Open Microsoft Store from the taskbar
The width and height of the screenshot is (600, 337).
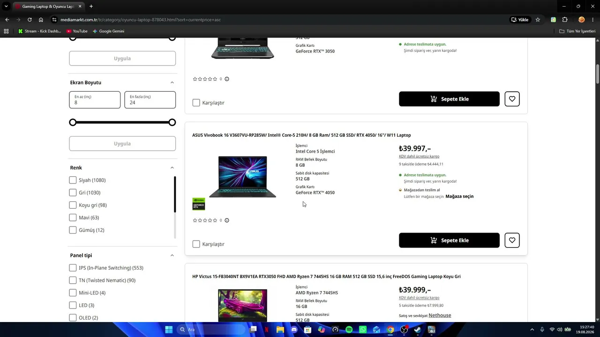(x=308, y=330)
